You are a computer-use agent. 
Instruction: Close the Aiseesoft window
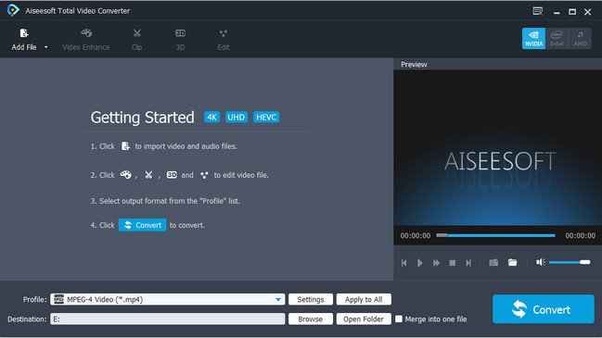coord(588,12)
